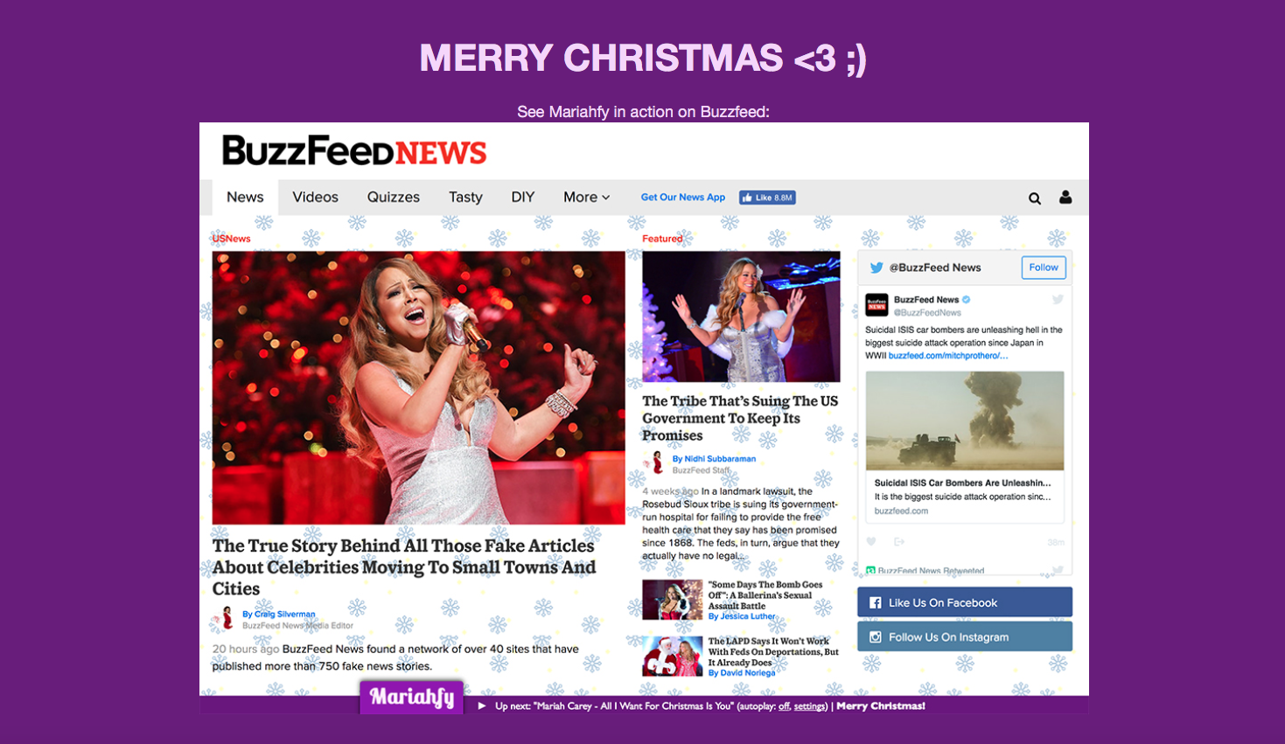Click the BuzzFeed News logo
Image resolution: width=1285 pixels, height=744 pixels.
click(354, 151)
